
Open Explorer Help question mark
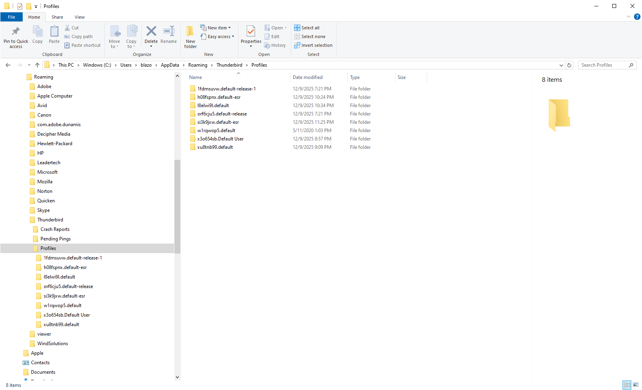(x=637, y=17)
